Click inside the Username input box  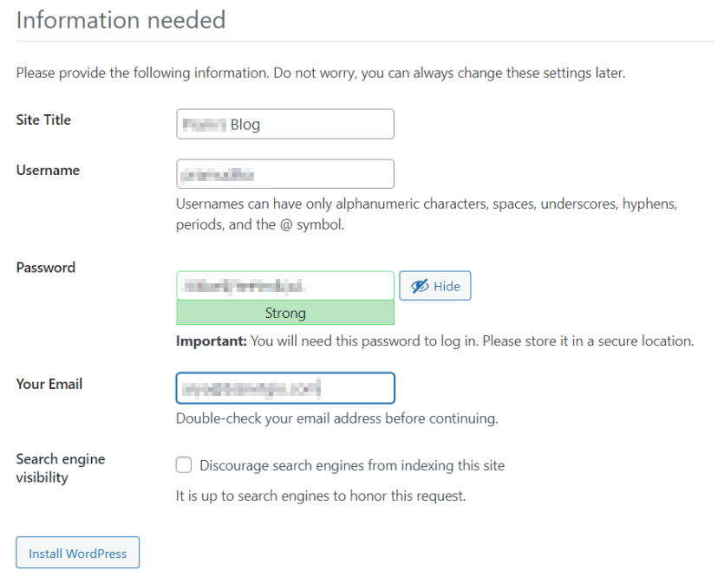284,174
